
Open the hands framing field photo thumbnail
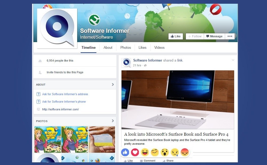(x=102, y=139)
